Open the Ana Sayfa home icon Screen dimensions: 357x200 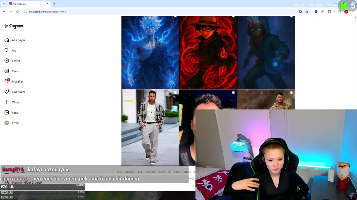[7, 40]
